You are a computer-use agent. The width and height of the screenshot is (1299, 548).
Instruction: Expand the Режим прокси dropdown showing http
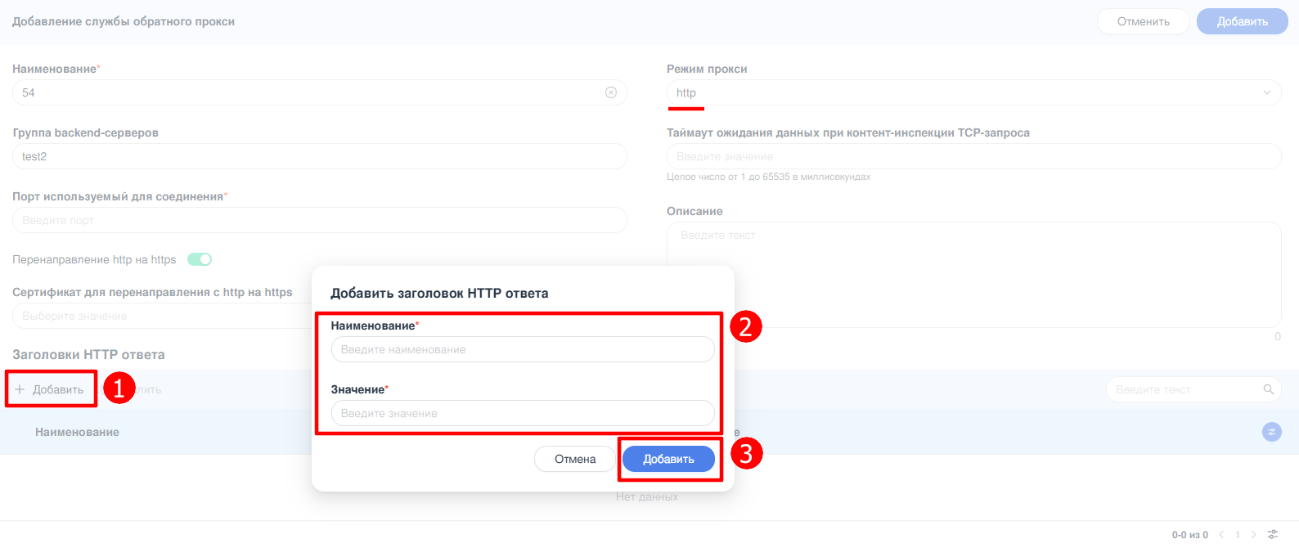click(x=974, y=92)
